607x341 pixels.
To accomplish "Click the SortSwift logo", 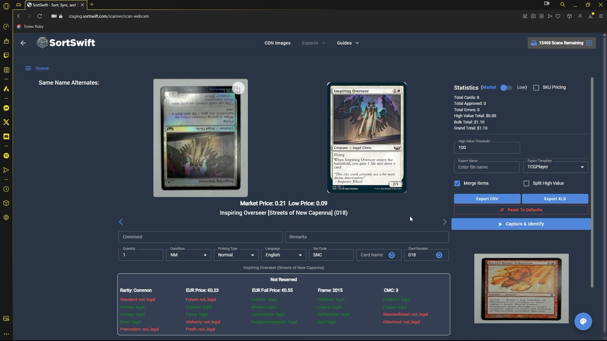I will 66,43.
